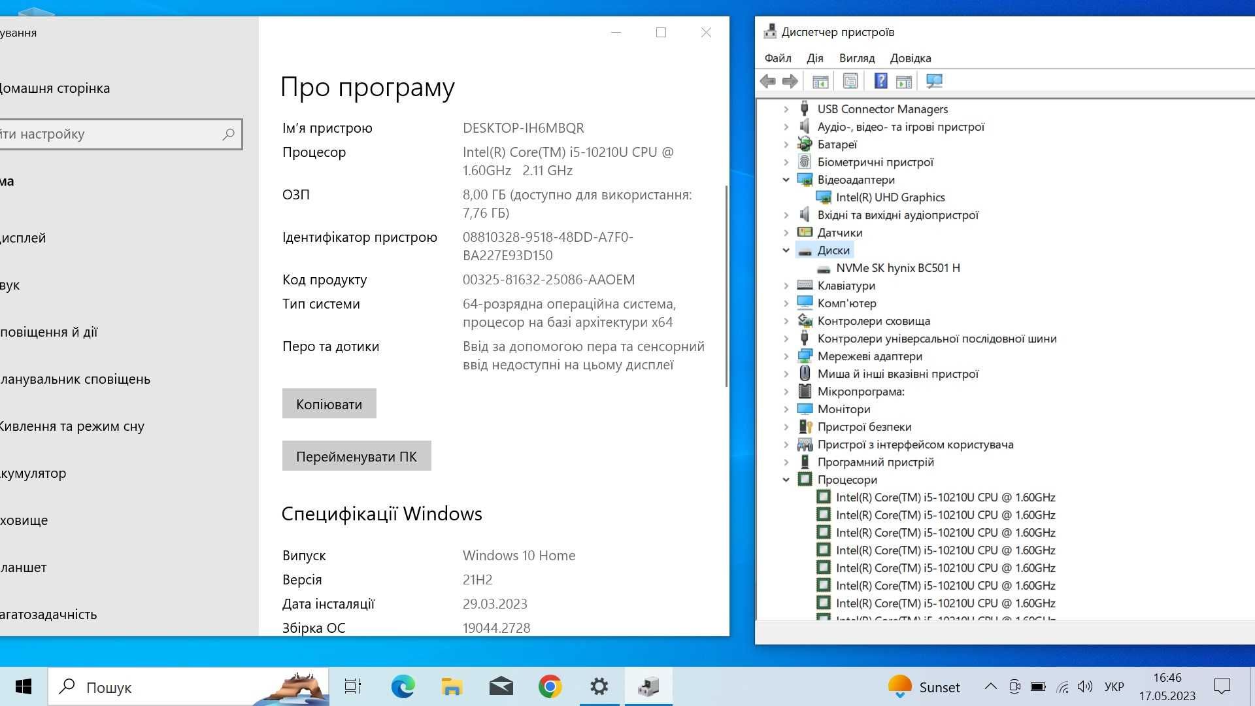Click the battery tray icon

pos(1038,687)
